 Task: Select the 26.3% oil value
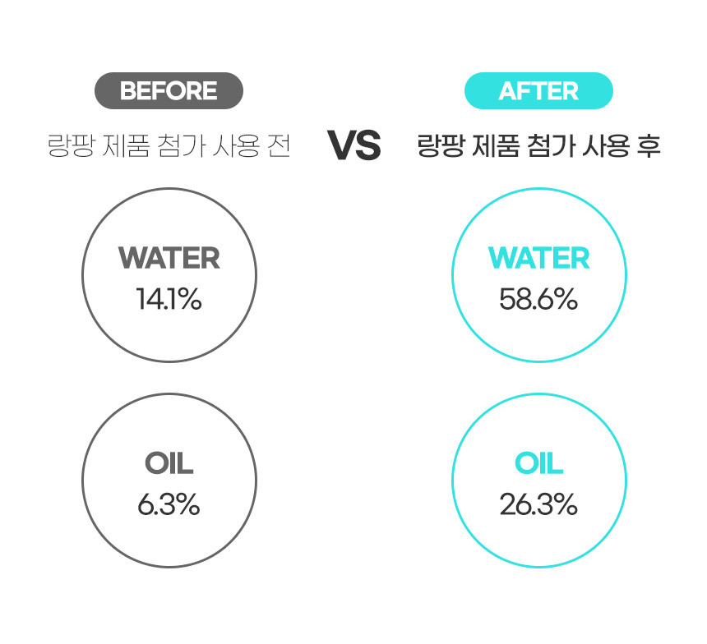(x=538, y=504)
